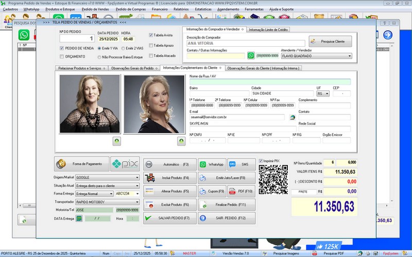Click the green upload arrow under second photo
Image resolution: width=412 pixels, height=257 pixels.
point(181,140)
